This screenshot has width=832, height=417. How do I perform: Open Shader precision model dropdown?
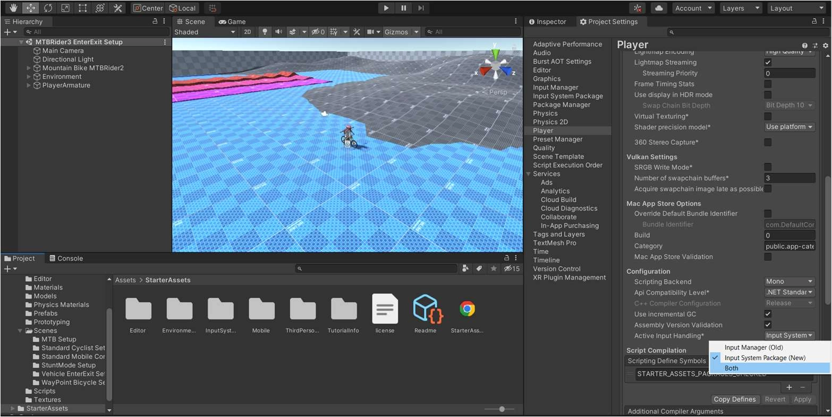point(789,127)
